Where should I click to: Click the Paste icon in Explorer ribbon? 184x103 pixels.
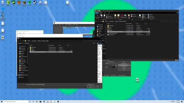point(104,16)
